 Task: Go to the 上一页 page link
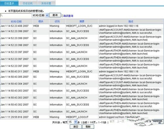coord(120,122)
